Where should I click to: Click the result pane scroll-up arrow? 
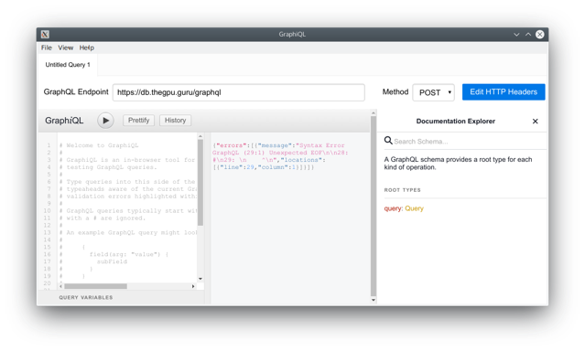[374, 112]
